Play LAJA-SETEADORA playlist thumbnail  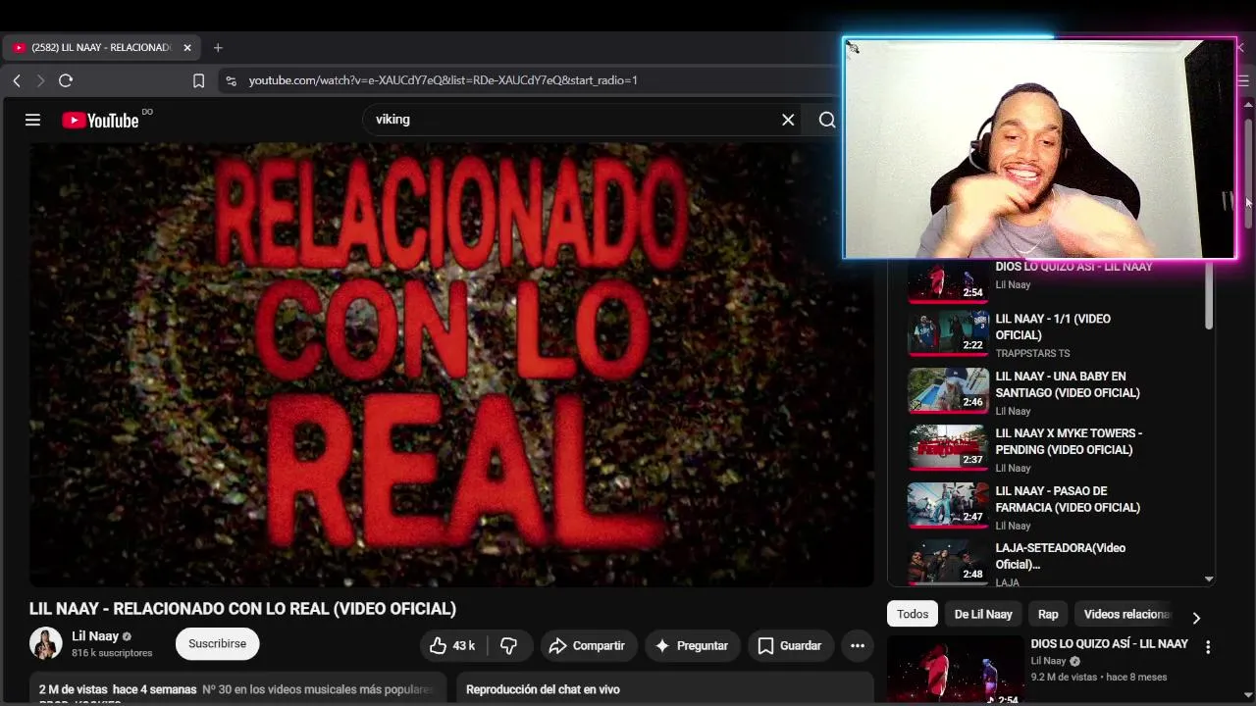pyautogui.click(x=948, y=562)
